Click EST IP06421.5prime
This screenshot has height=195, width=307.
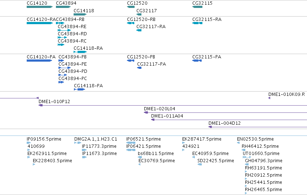[131, 150]
